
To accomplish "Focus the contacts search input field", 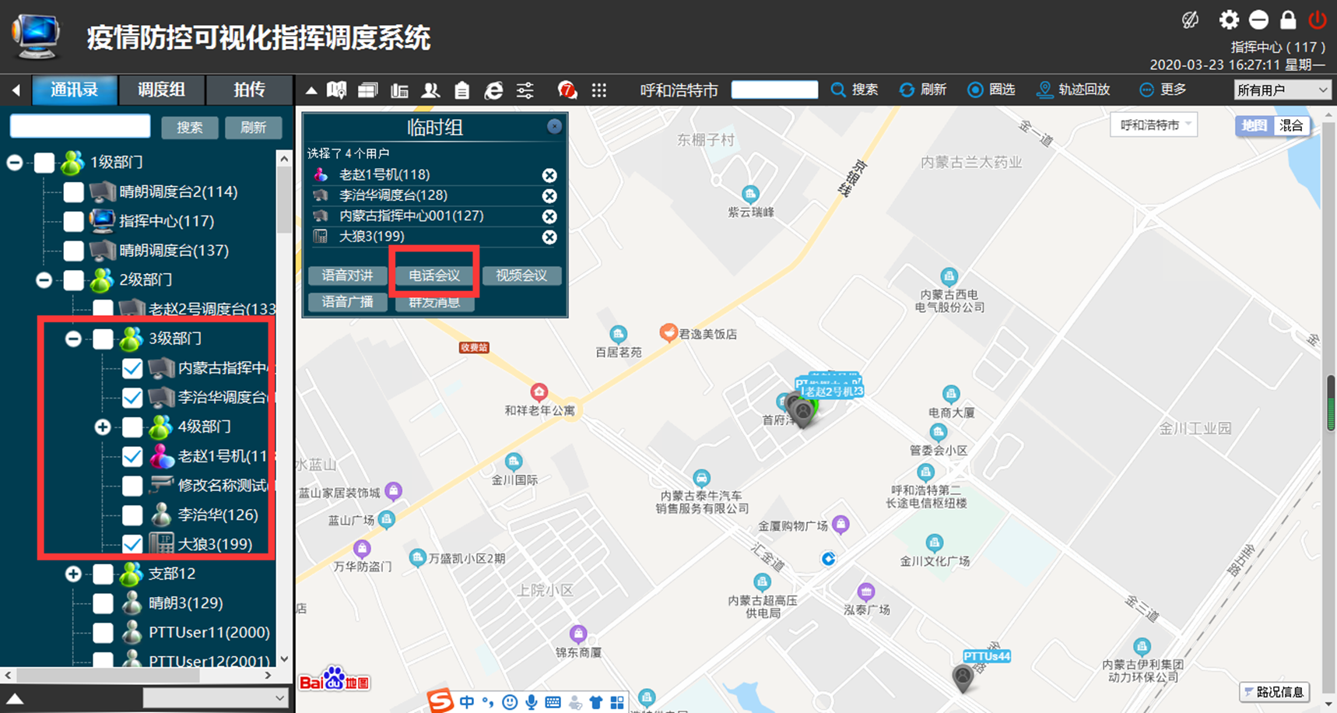I will tap(80, 126).
